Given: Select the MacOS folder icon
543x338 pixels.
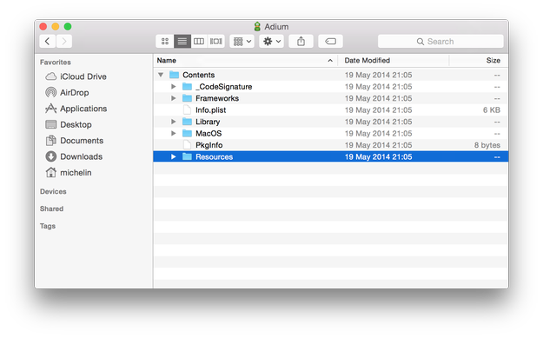Looking at the screenshot, I should [x=187, y=133].
